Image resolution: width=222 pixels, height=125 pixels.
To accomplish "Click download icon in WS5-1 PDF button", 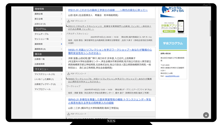I will (69, 74).
